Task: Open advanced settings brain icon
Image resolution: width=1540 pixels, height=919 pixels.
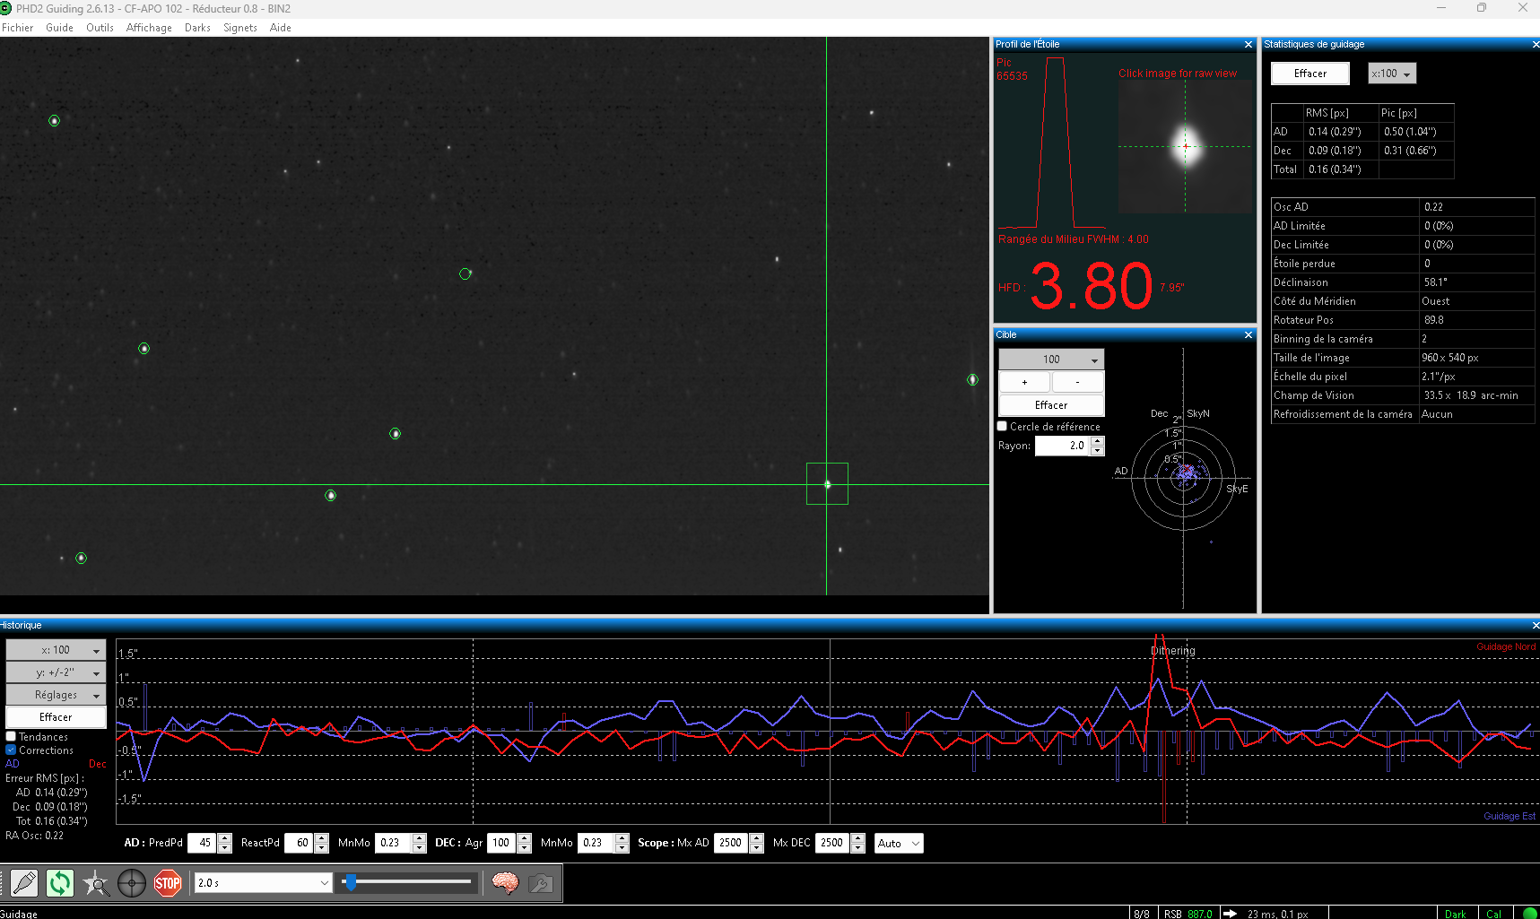Action: pyautogui.click(x=505, y=883)
